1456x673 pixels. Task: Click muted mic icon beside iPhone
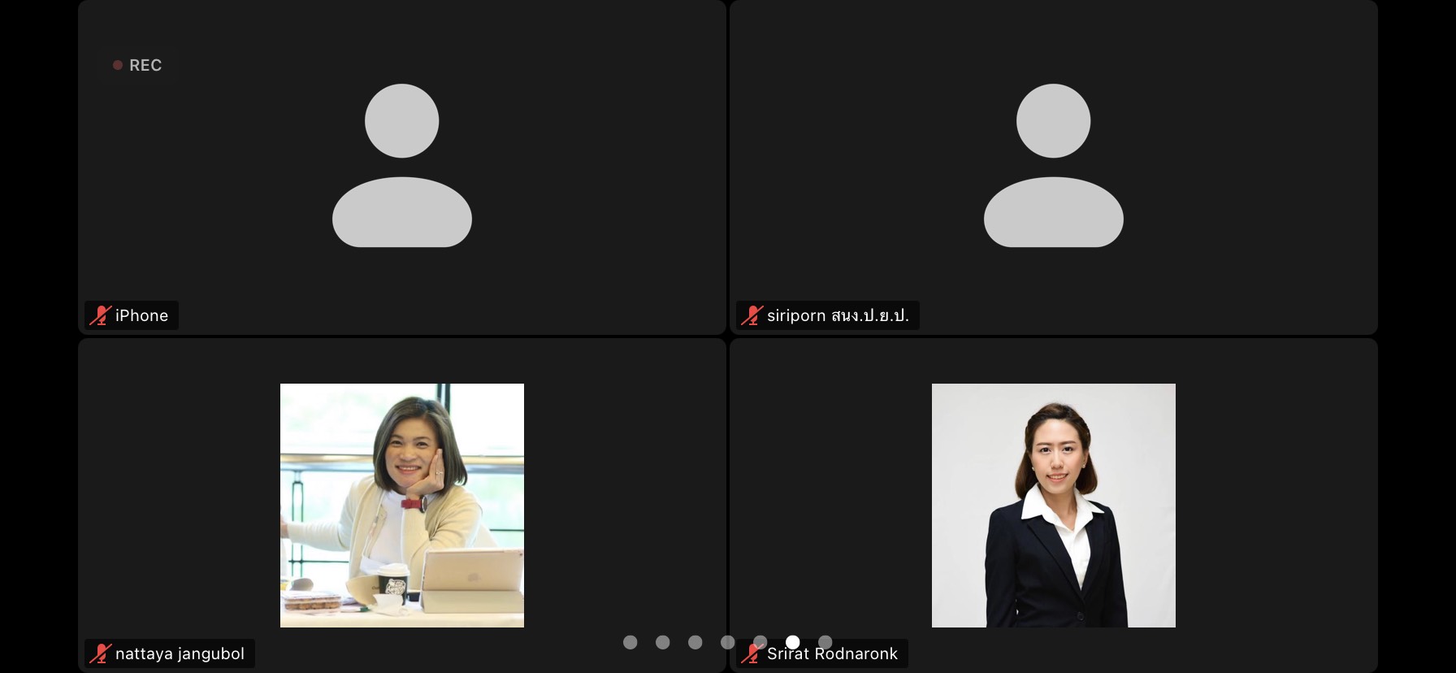100,315
